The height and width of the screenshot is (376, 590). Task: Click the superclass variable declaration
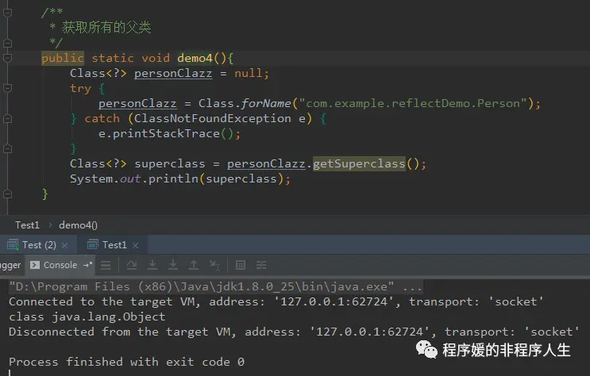170,164
